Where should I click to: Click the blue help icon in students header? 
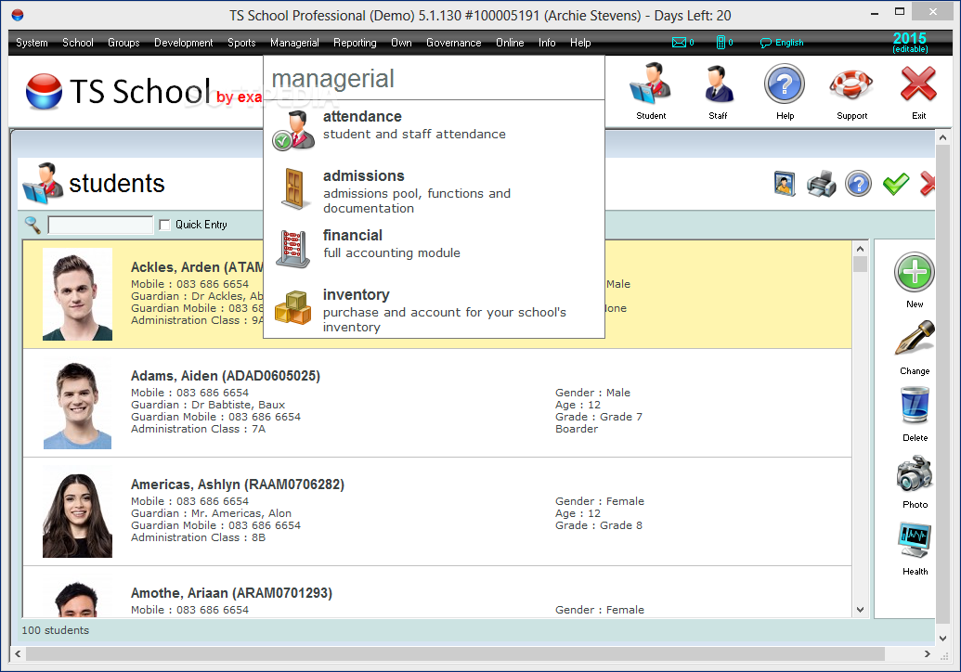click(x=858, y=184)
